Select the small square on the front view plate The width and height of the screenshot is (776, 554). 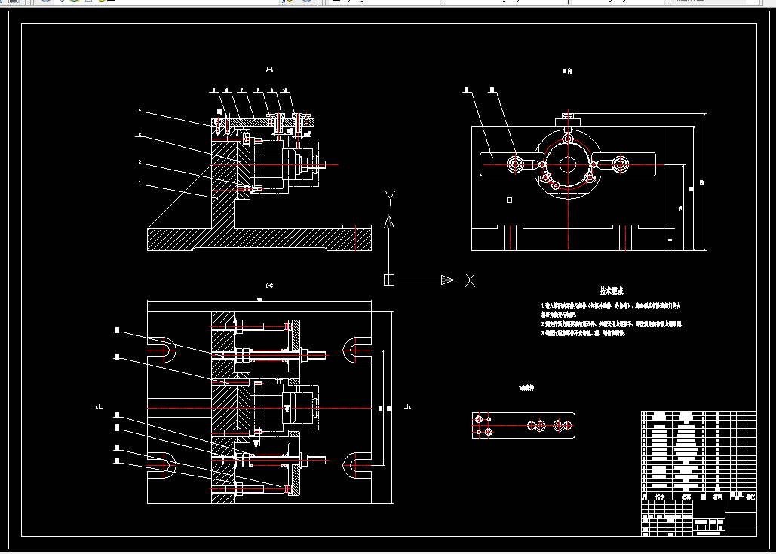pyautogui.click(x=510, y=200)
